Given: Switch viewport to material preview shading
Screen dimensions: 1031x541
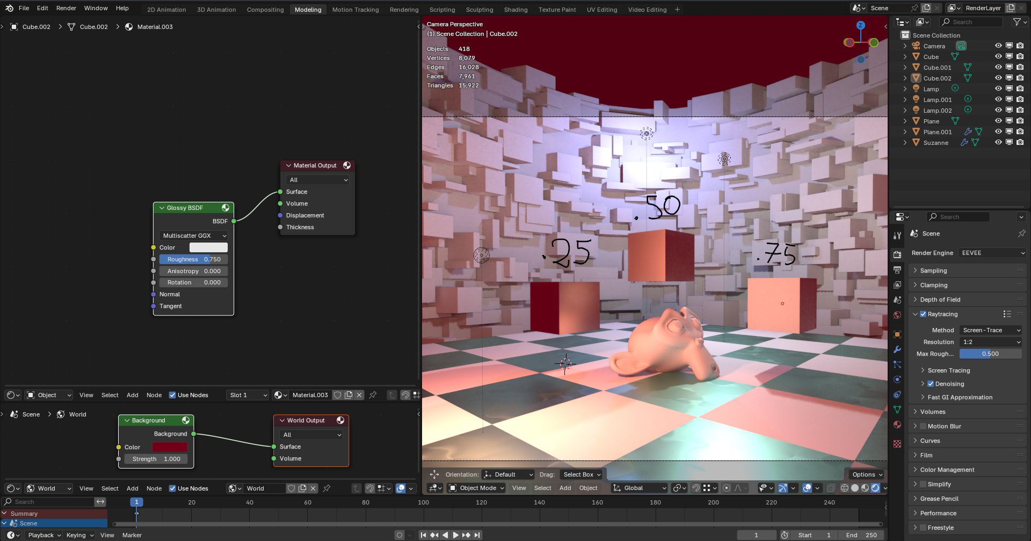Looking at the screenshot, I should pyautogui.click(x=865, y=488).
